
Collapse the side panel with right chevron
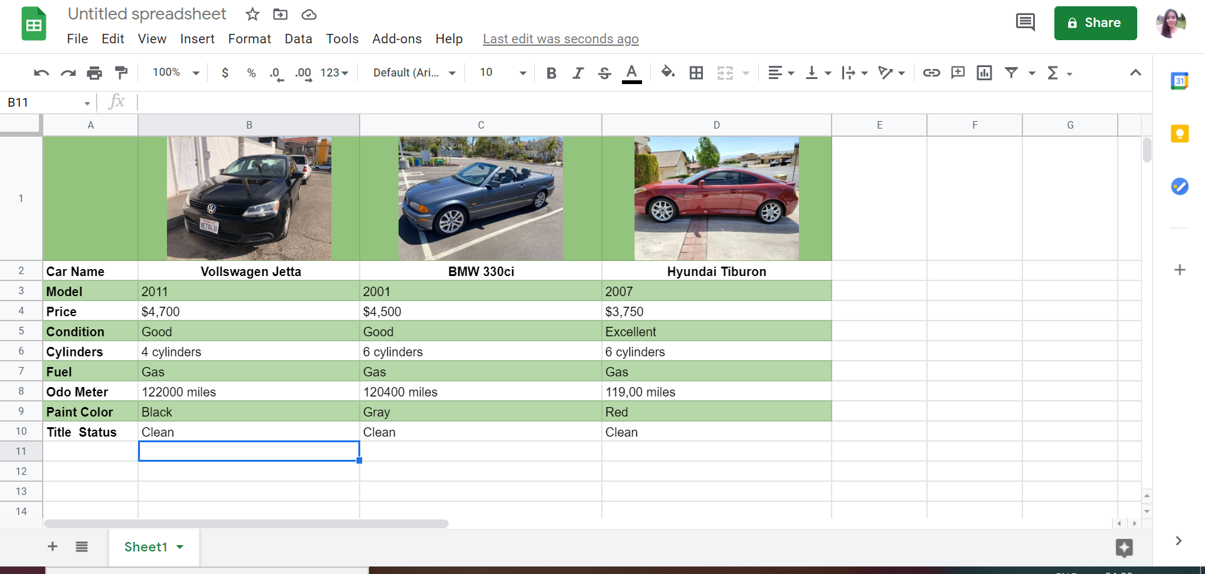tap(1179, 541)
